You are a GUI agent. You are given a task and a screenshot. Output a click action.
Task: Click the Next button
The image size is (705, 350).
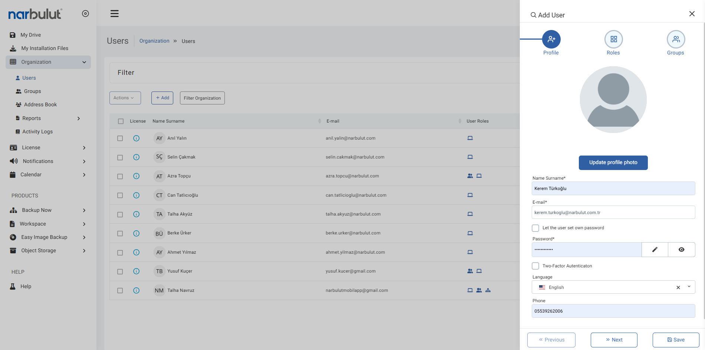(614, 340)
